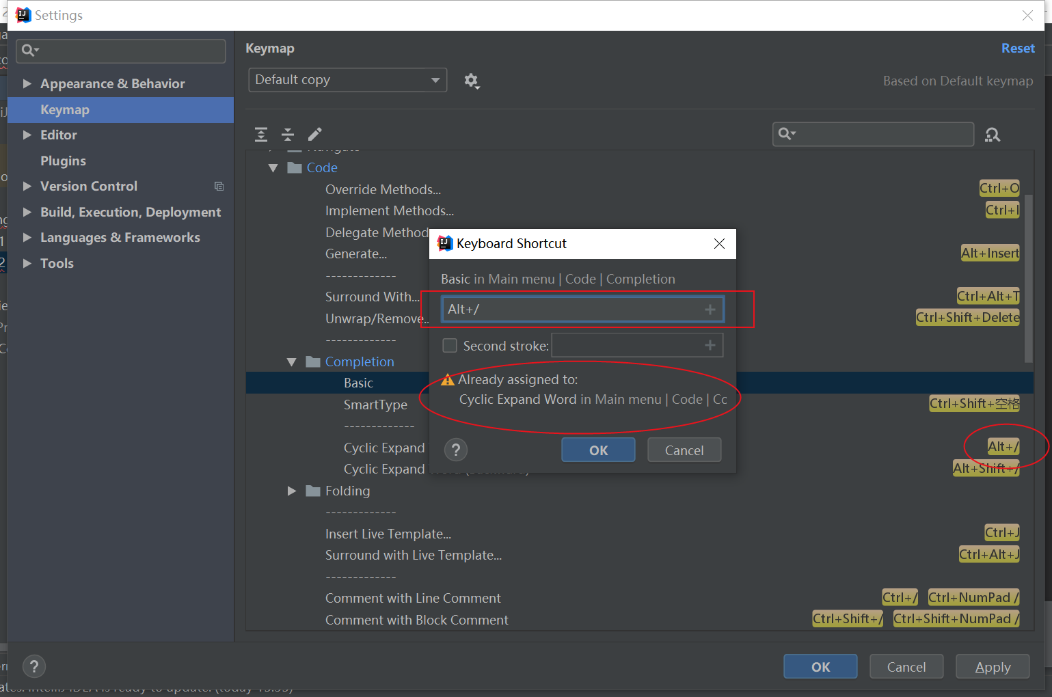Screen dimensions: 1052x697
Task: Select Surround with Live Template... row
Action: tap(639, 555)
